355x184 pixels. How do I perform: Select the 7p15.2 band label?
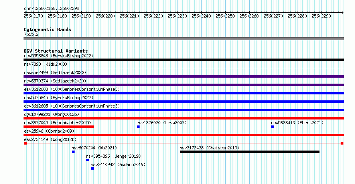31,34
